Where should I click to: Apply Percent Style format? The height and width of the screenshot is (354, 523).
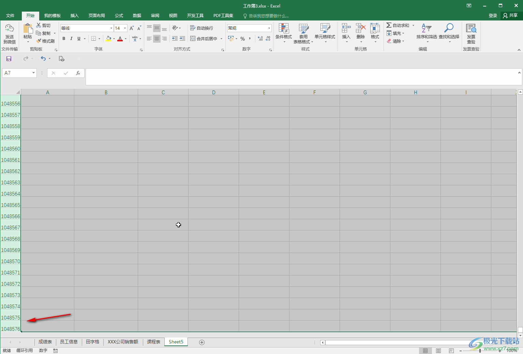[242, 39]
